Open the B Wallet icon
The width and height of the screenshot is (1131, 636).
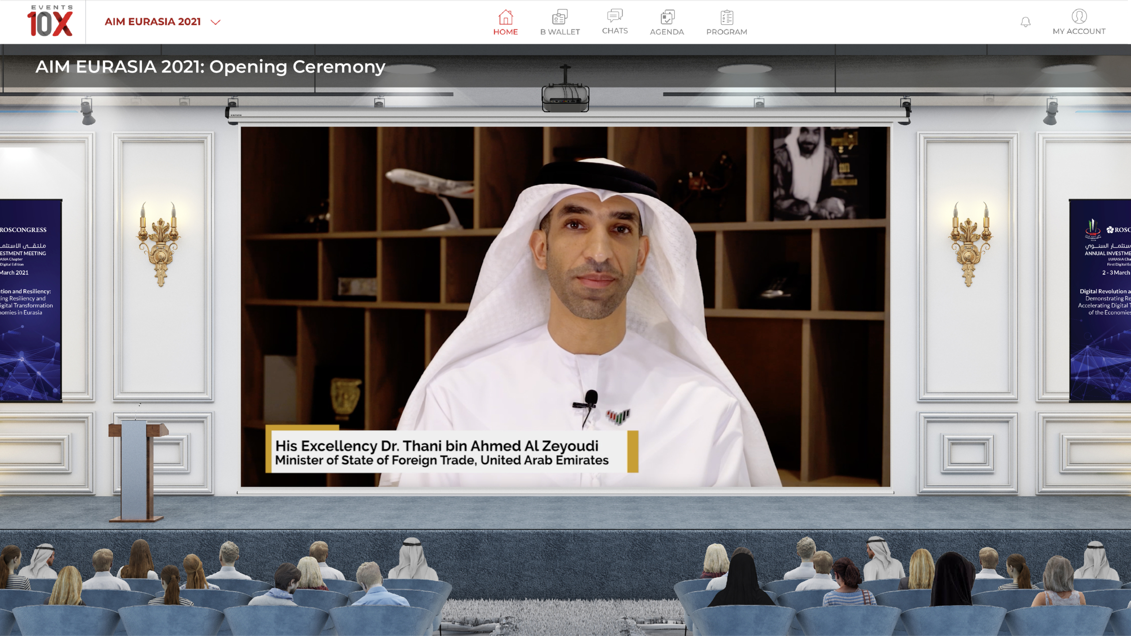click(x=560, y=17)
